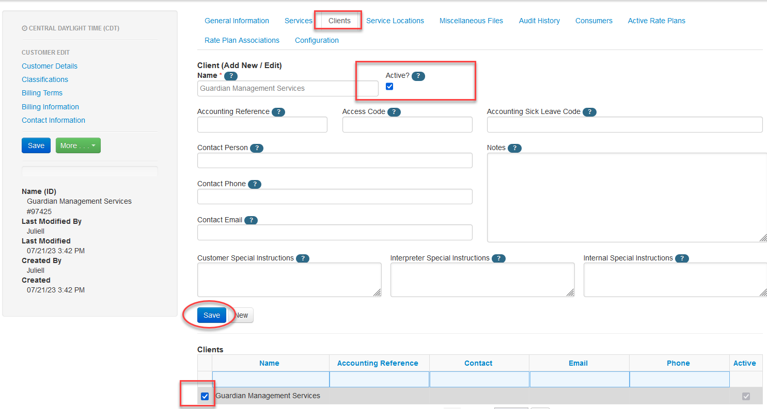Screen dimensions: 767x409
Task: Click the clock icon beside Central Daylight Time
Action: [x=25, y=28]
